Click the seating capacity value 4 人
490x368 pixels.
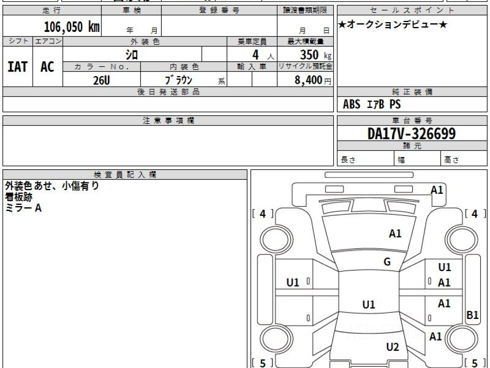pos(263,54)
